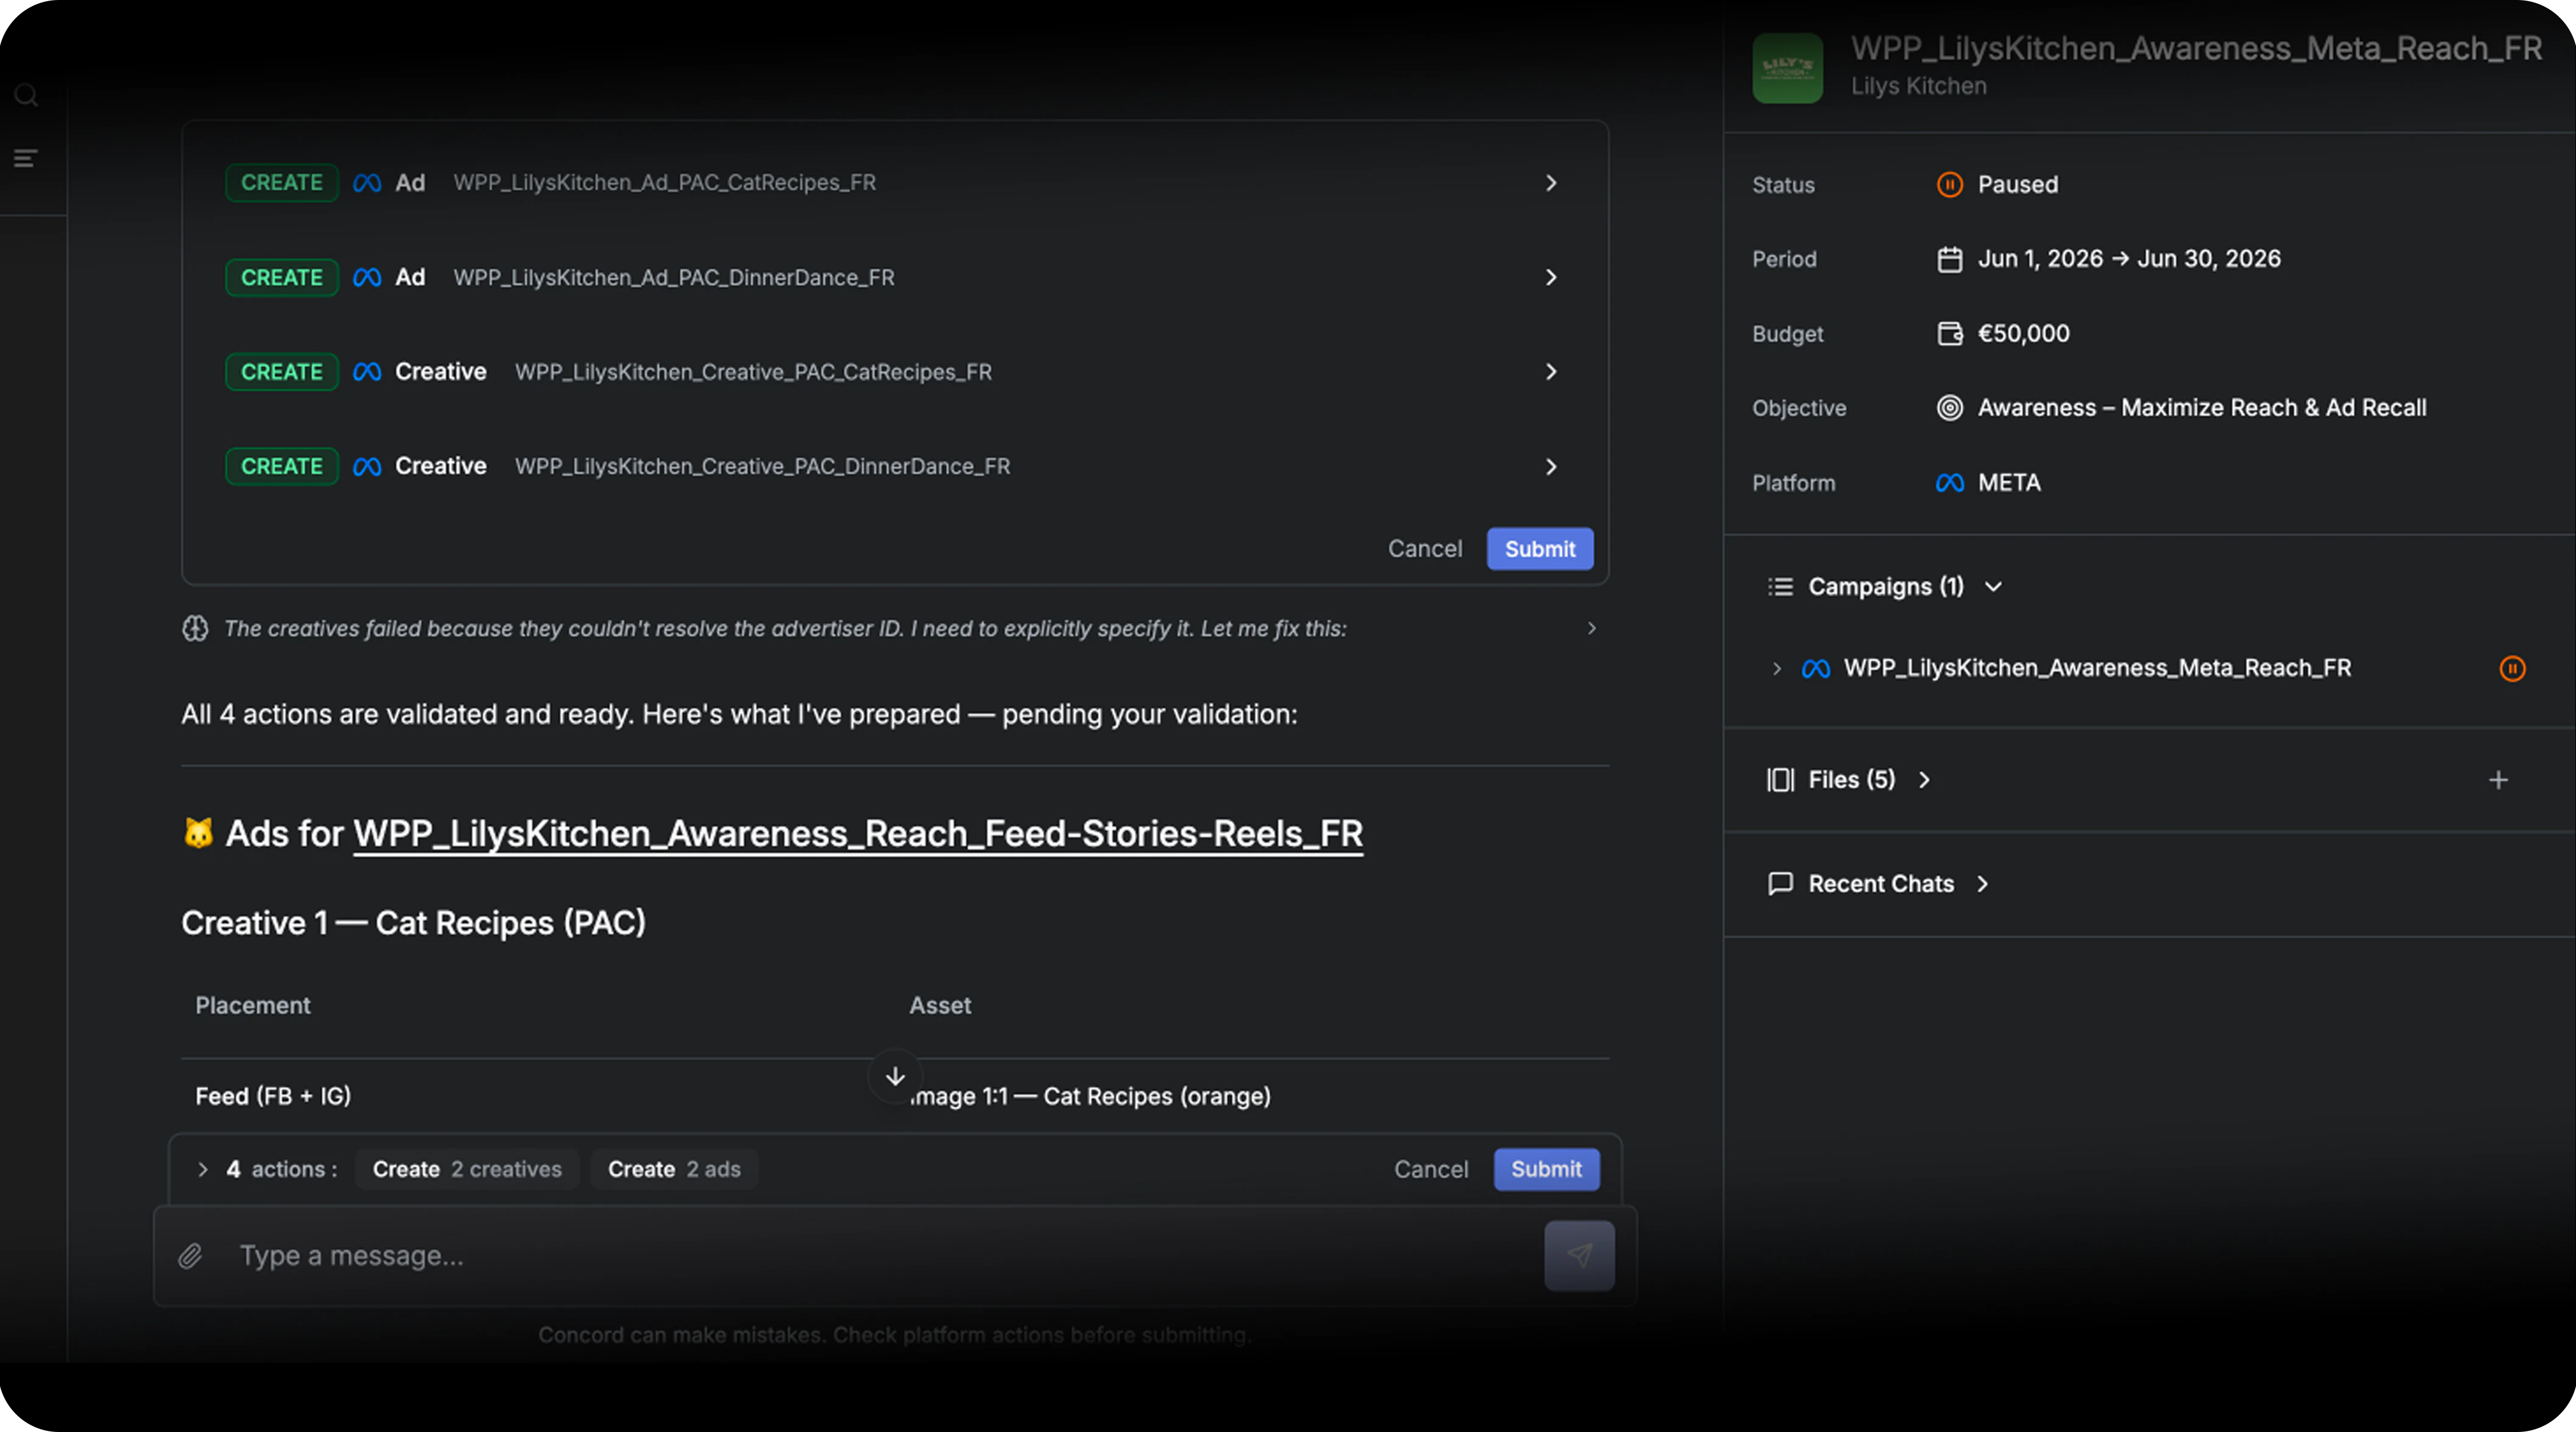This screenshot has height=1432, width=2576.
Task: Click Submit in the bottom actions bar
Action: point(1546,1169)
